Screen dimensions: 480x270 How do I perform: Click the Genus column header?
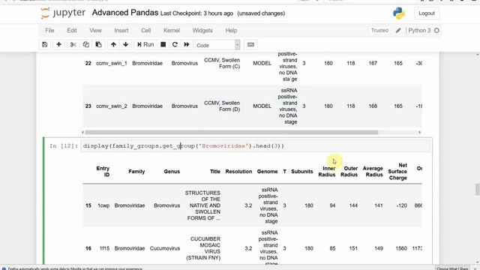pyautogui.click(x=172, y=172)
